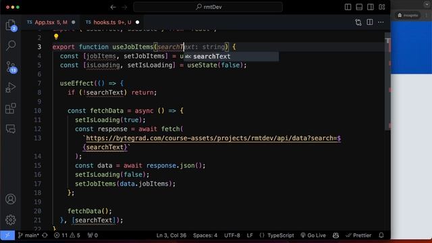The image size is (432, 243).
Task: Accept the searchText autocomplete suggestion
Action: pos(232,57)
